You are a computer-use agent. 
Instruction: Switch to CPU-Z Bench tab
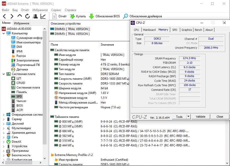point(198,30)
